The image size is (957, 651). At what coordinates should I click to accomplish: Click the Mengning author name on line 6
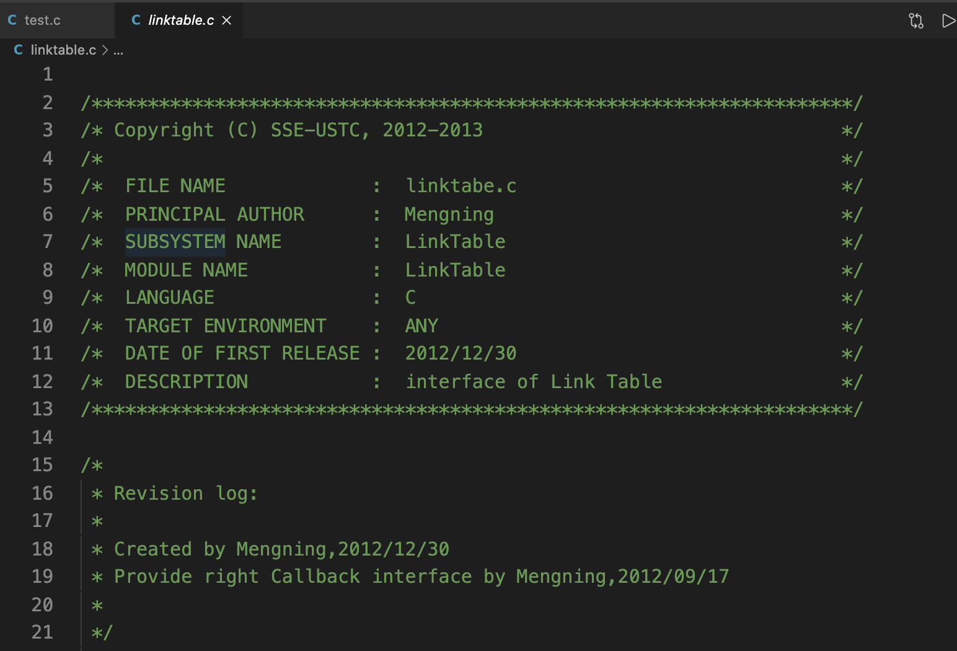coord(449,215)
